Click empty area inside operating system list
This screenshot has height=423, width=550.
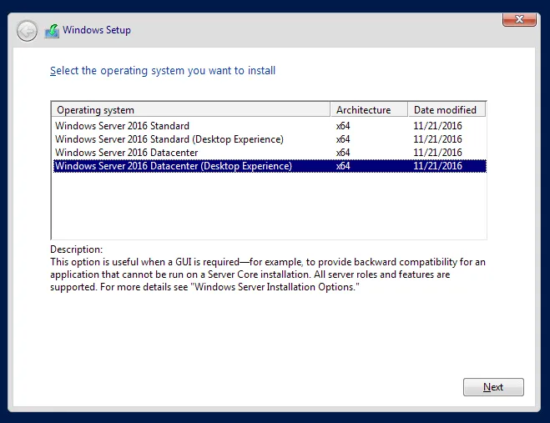pyautogui.click(x=267, y=209)
